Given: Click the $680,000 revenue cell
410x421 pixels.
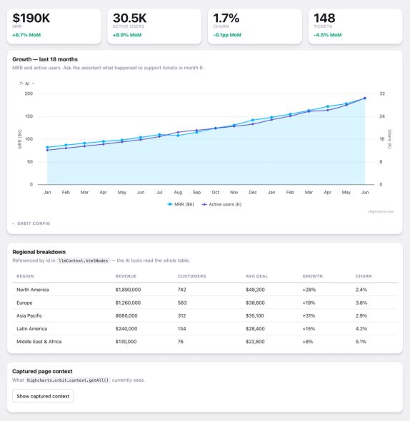Looking at the screenshot, I should click(x=126, y=315).
